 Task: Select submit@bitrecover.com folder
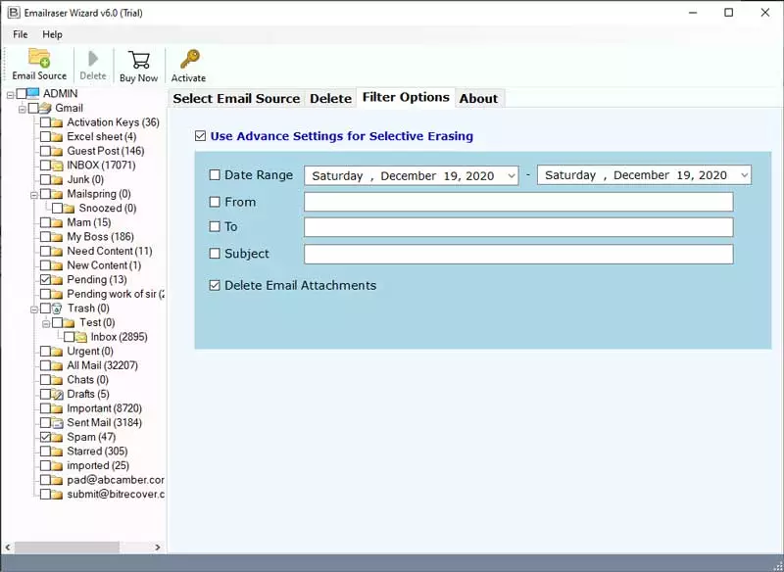[x=116, y=494]
